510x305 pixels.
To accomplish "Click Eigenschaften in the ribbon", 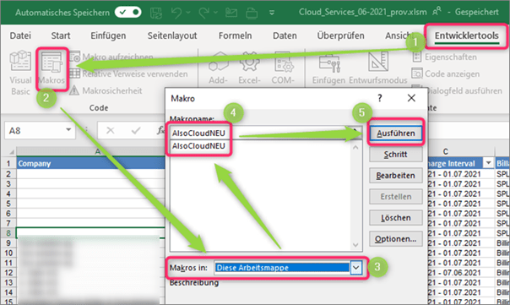I will tap(445, 57).
